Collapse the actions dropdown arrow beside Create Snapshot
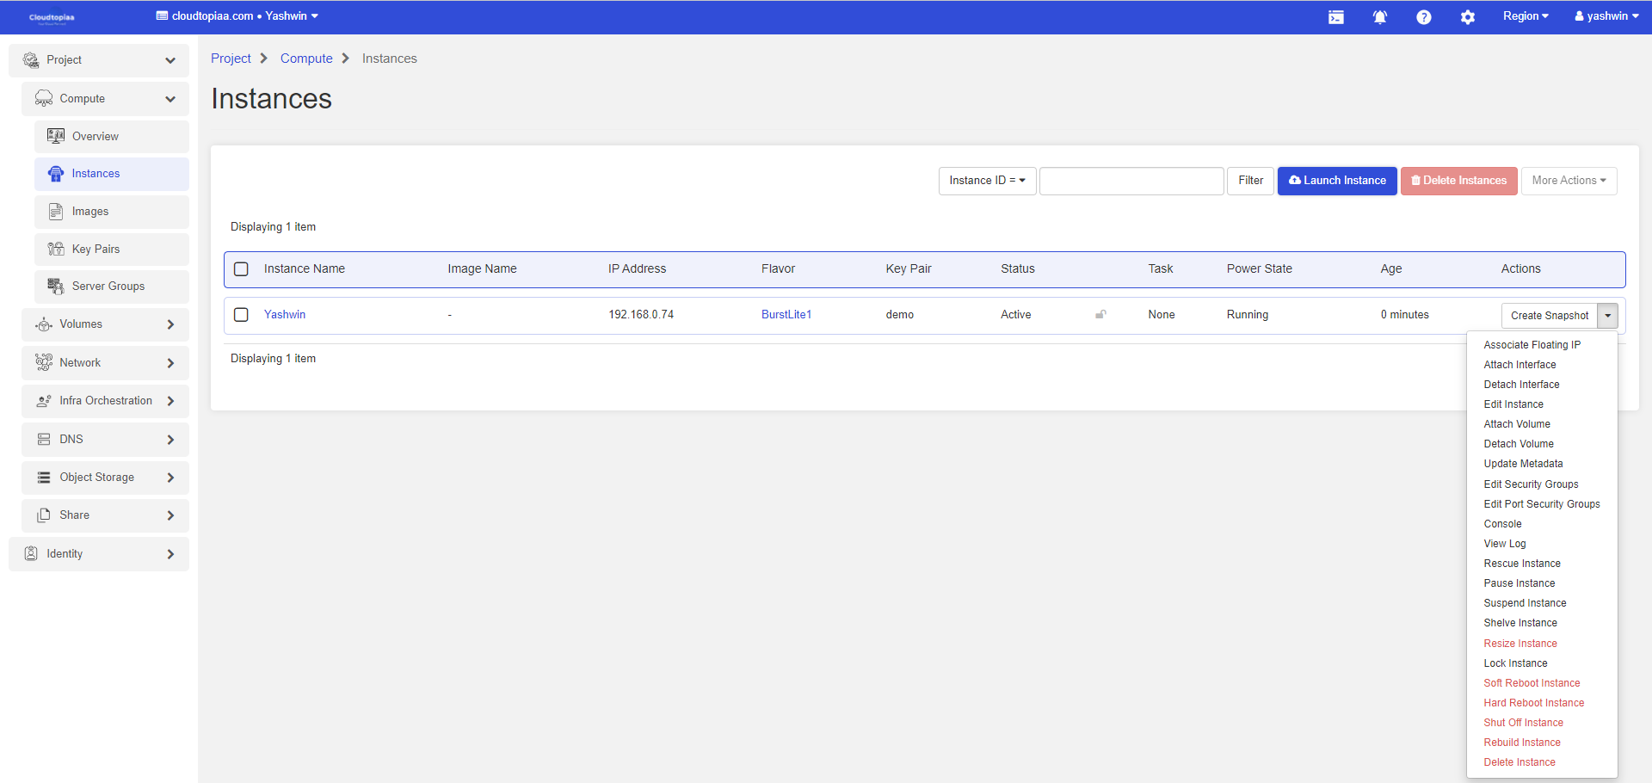Screen dimensions: 1652x783 pyautogui.click(x=1607, y=316)
